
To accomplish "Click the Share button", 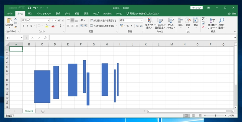I will click(x=232, y=14).
